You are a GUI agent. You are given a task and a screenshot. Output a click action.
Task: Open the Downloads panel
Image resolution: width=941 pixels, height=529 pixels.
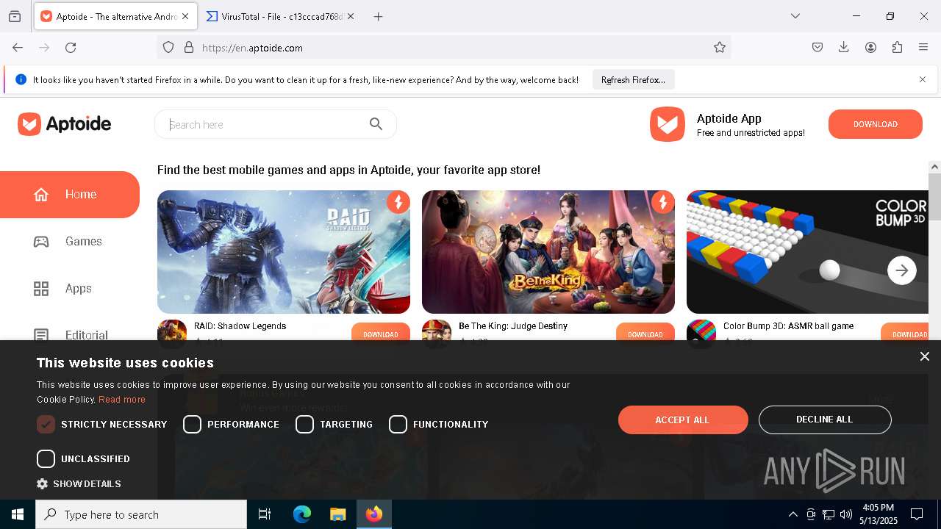pos(844,47)
